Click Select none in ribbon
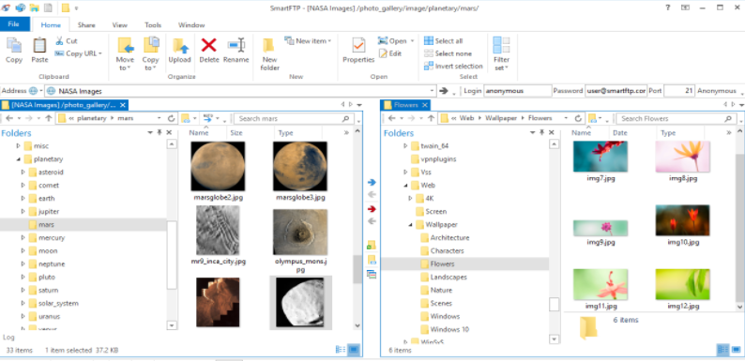The height and width of the screenshot is (361, 745). [448, 53]
